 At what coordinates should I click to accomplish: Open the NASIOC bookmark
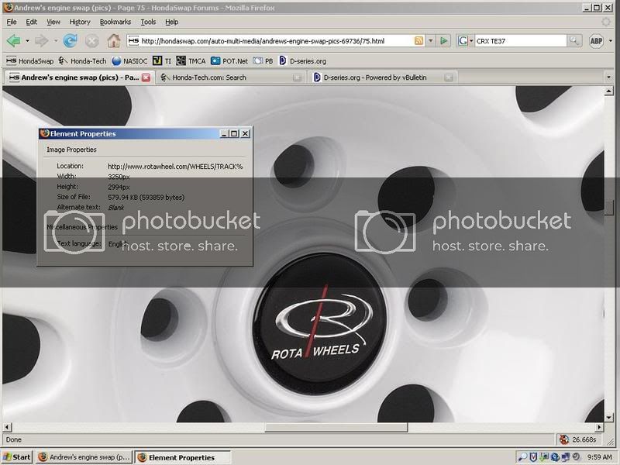pyautogui.click(x=129, y=61)
